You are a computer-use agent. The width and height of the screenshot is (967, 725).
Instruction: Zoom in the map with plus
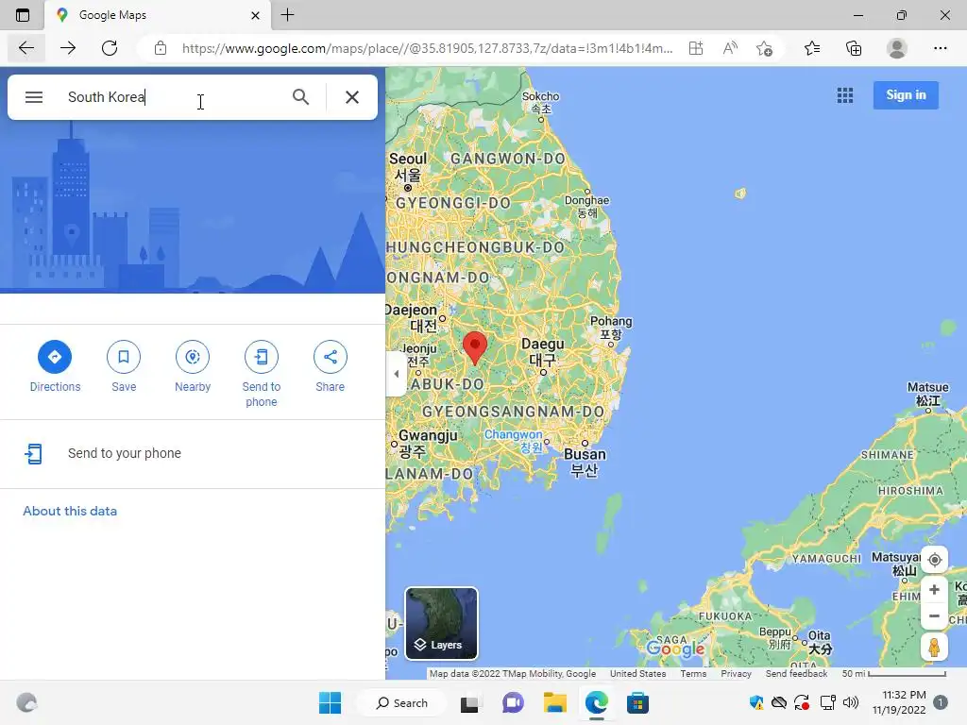(934, 589)
